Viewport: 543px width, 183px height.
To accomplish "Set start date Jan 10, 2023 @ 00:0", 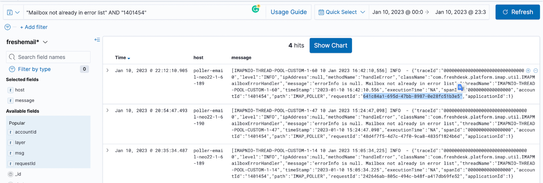I will point(397,12).
